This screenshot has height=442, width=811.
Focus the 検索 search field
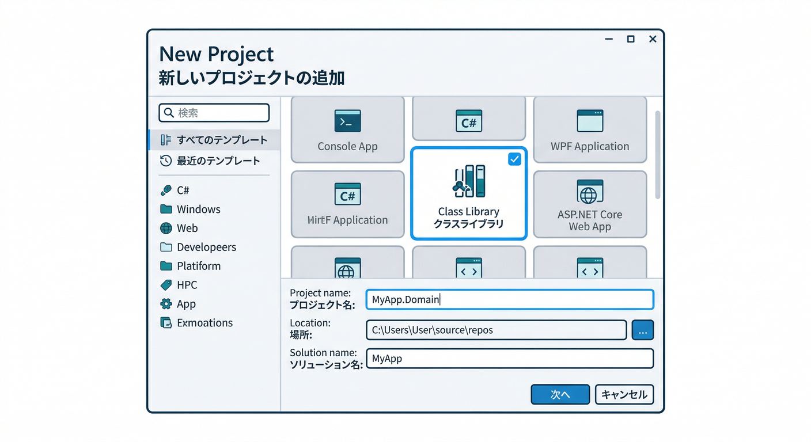[214, 113]
